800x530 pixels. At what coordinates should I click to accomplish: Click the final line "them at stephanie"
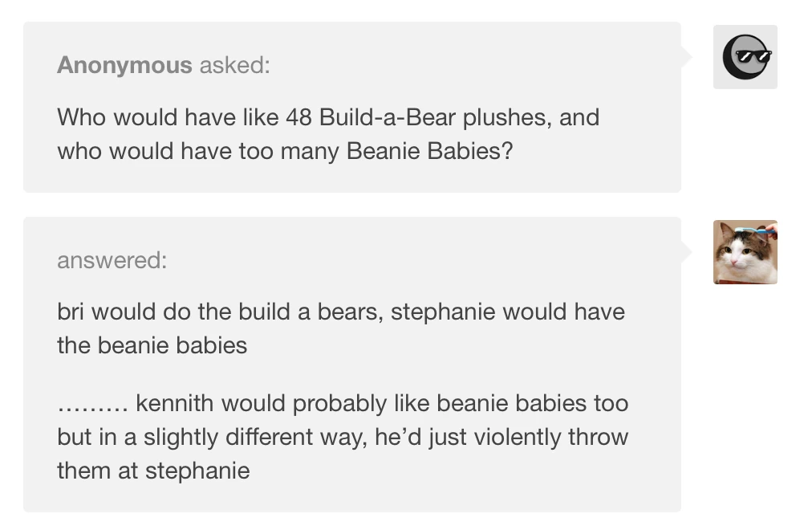[153, 471]
